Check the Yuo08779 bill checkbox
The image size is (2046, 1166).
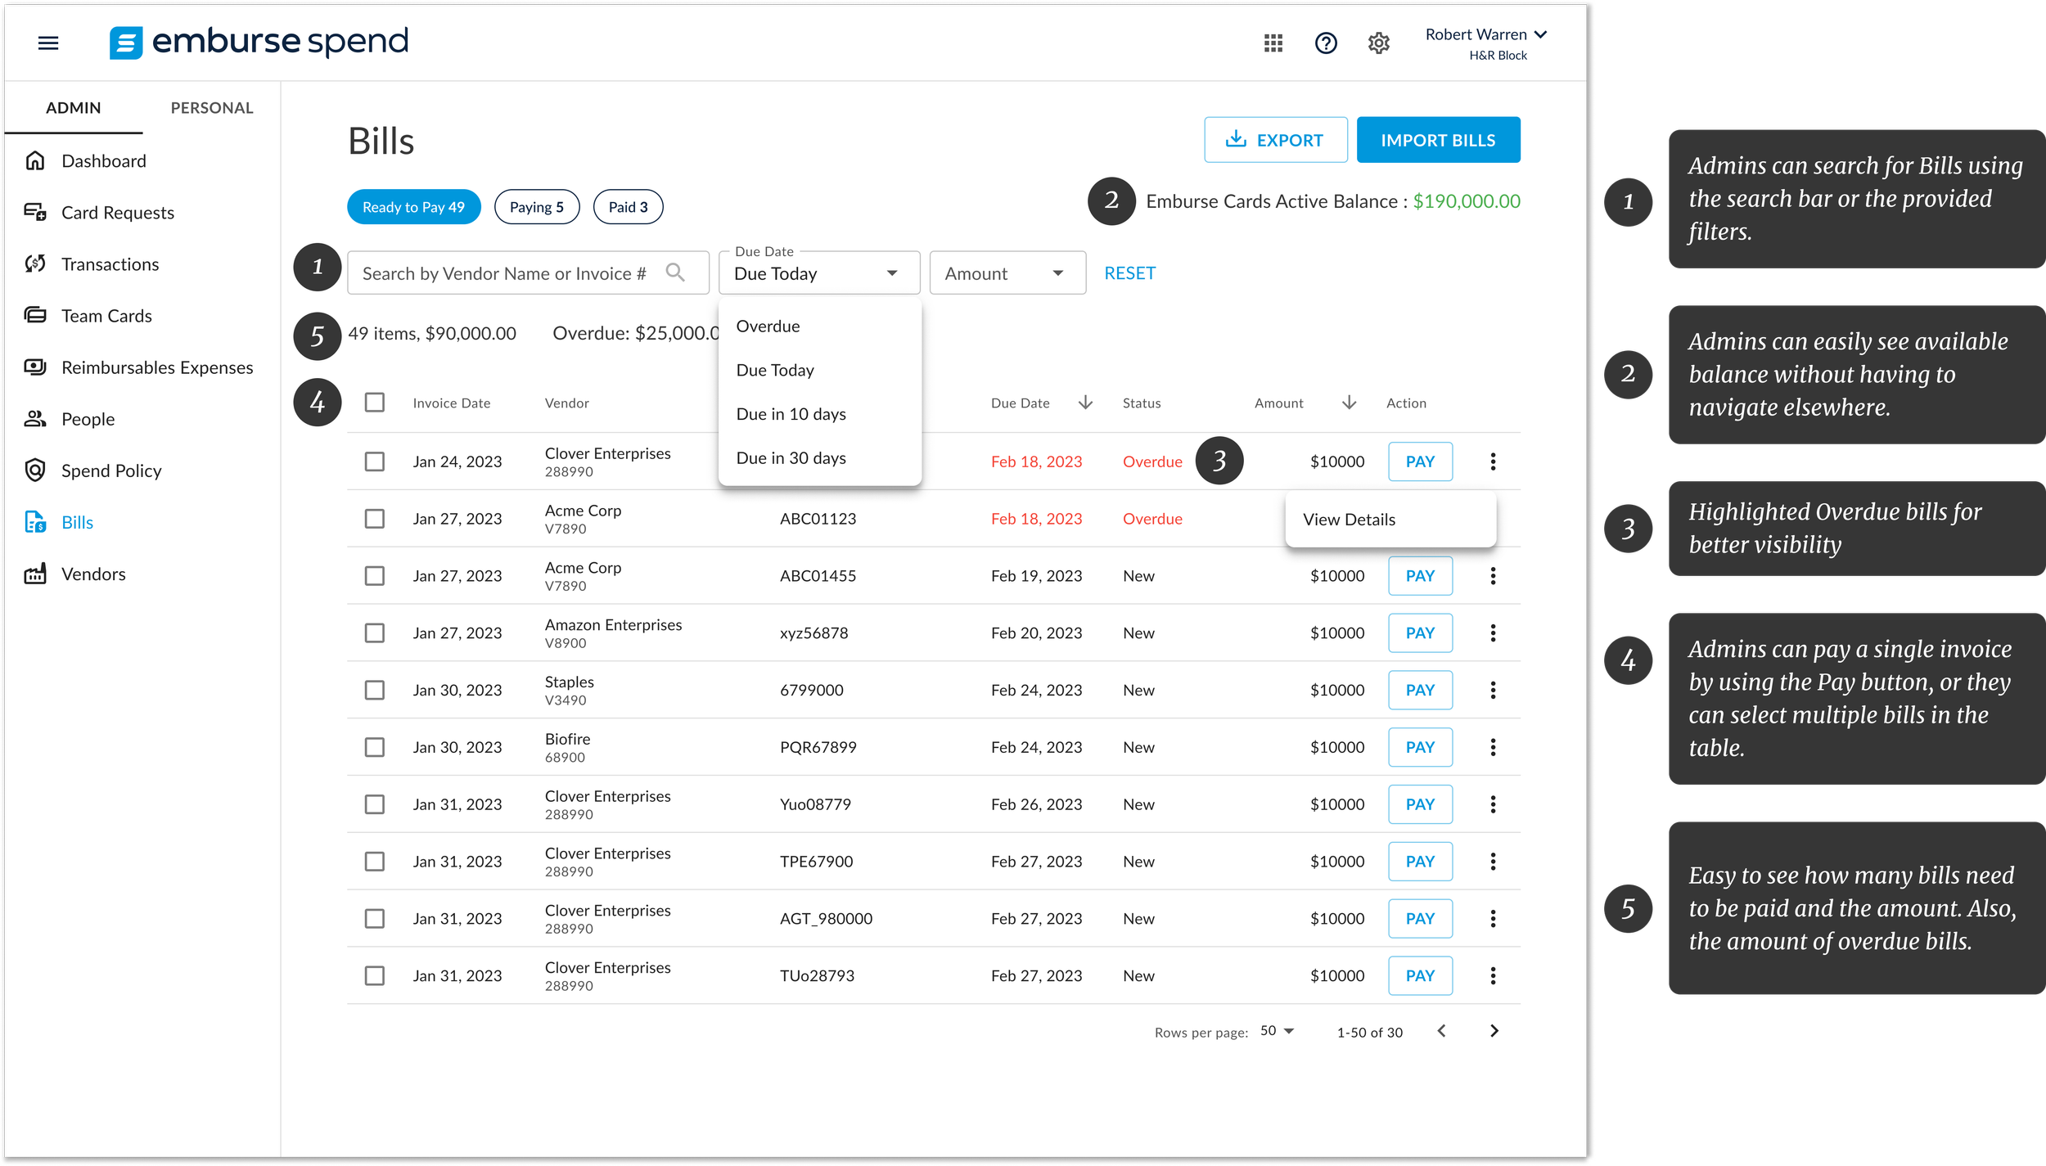point(374,804)
